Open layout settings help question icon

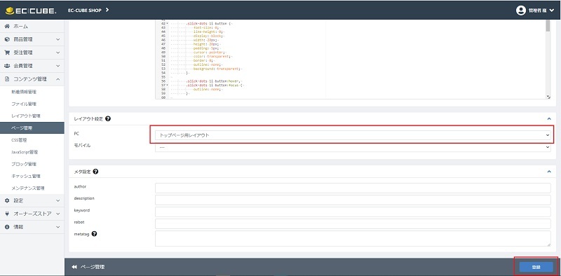[108, 118]
